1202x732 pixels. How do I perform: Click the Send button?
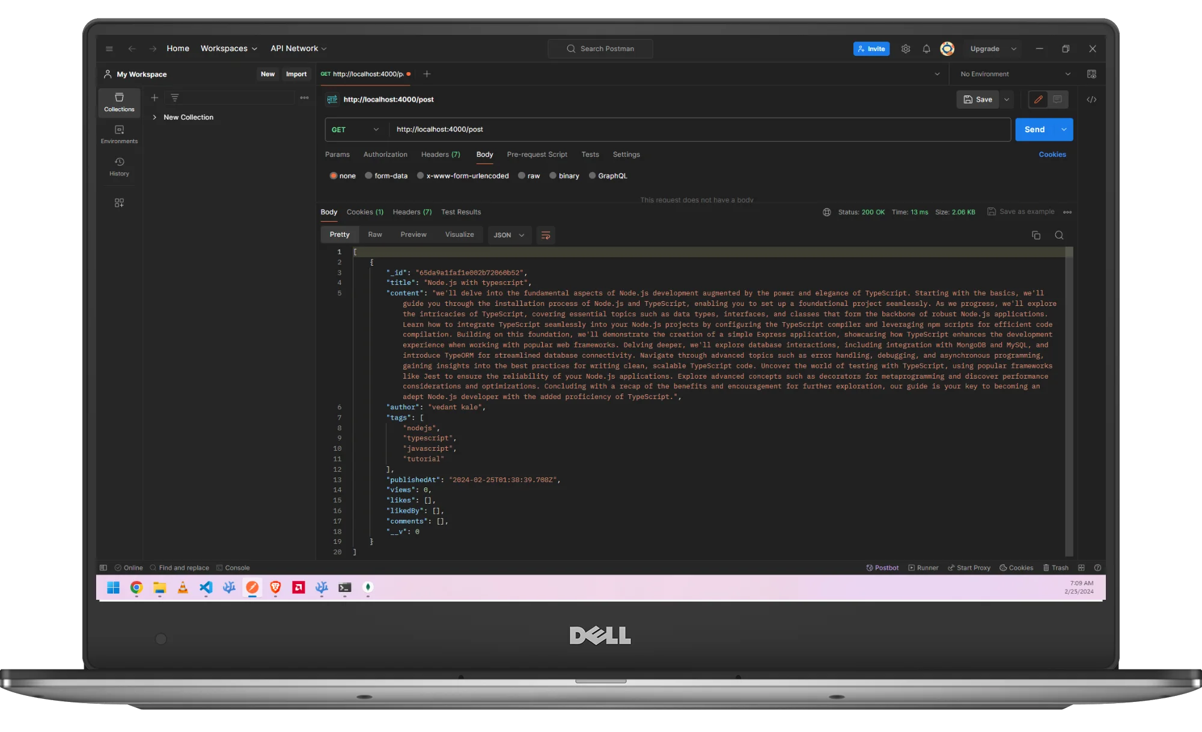(x=1034, y=130)
